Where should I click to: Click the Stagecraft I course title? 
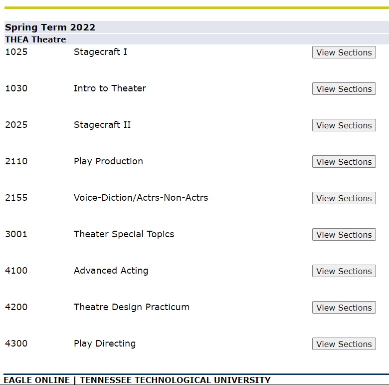click(100, 51)
